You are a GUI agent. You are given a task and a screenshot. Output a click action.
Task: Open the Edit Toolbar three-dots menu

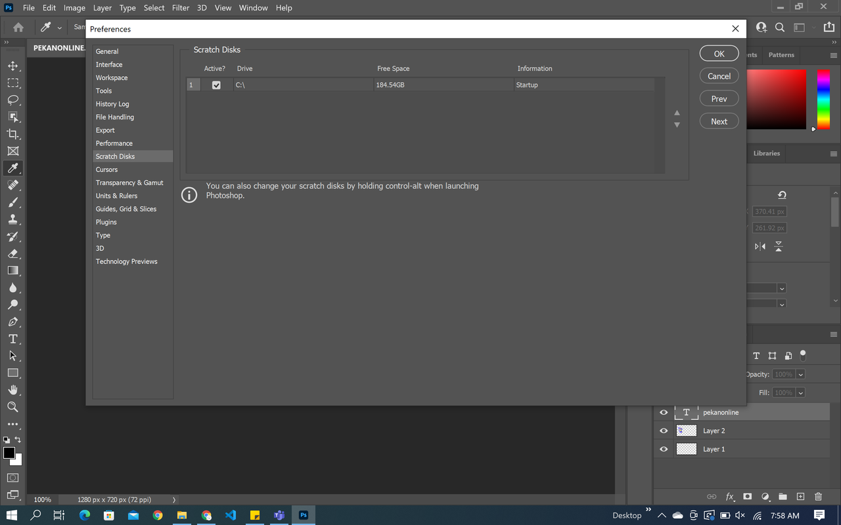tap(12, 424)
